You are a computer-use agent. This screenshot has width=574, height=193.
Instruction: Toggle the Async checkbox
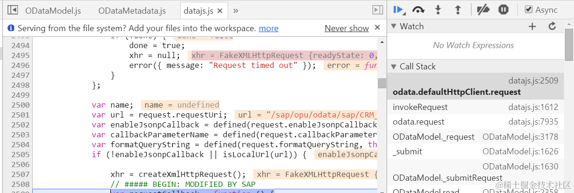529,10
